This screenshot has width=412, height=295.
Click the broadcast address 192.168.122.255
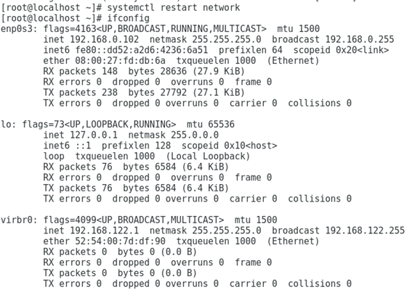point(365,230)
